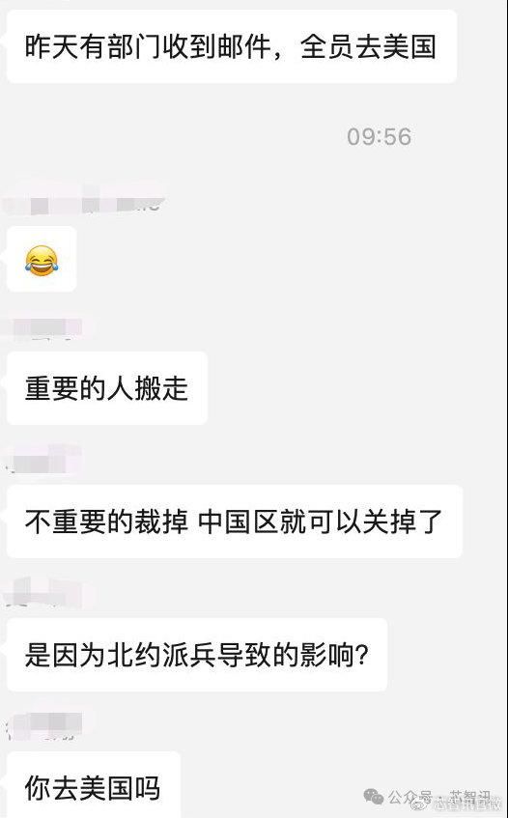The width and height of the screenshot is (508, 818).
Task: Open the 09:56 timestamp
Action: pos(380,137)
